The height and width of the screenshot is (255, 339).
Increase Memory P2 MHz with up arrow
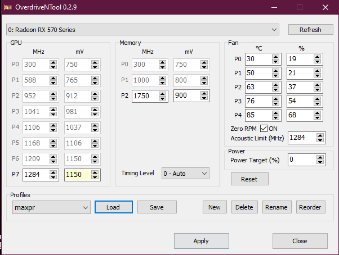tap(162, 94)
